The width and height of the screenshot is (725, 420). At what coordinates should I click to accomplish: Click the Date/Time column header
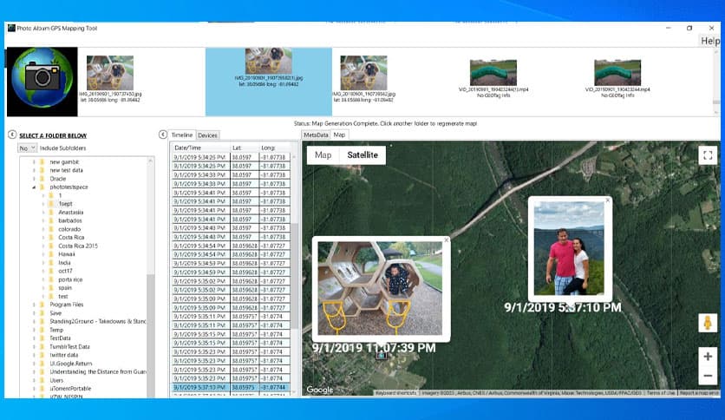click(201, 148)
